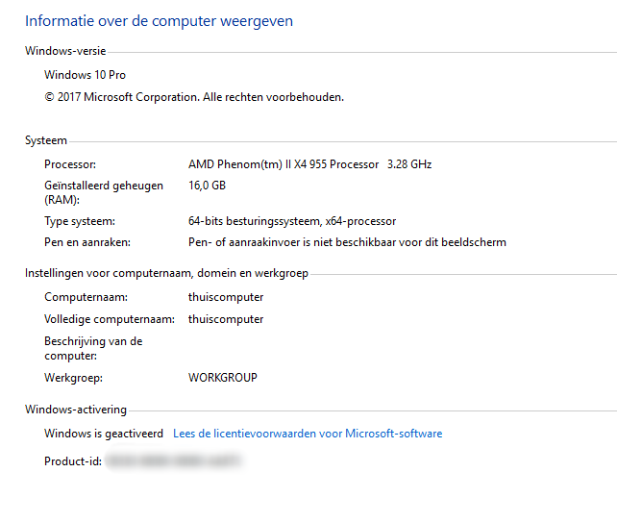Select the 'Processor:' label

(x=70, y=164)
